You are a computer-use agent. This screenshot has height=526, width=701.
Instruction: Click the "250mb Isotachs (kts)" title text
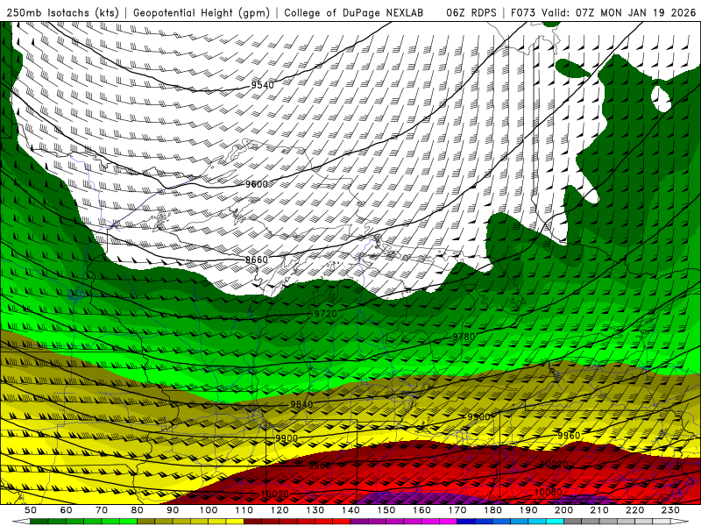coord(63,12)
